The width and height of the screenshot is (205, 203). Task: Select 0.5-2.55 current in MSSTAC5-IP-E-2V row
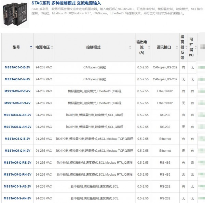pos(143,91)
